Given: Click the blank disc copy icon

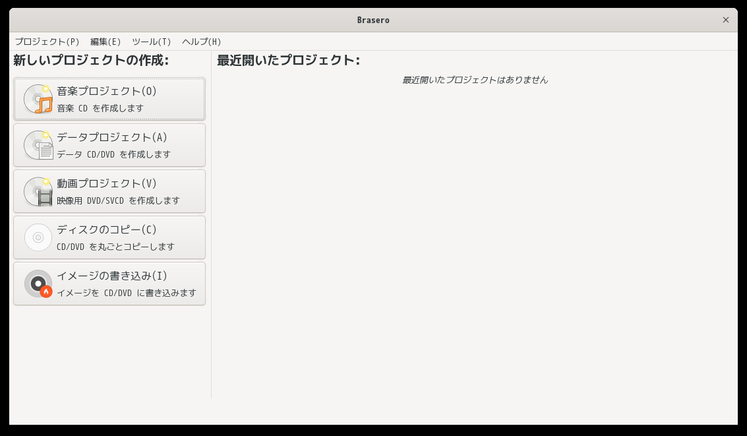Looking at the screenshot, I should [x=38, y=237].
